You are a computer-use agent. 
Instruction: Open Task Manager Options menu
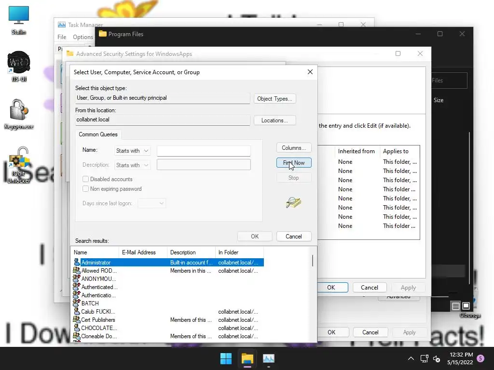tap(83, 37)
